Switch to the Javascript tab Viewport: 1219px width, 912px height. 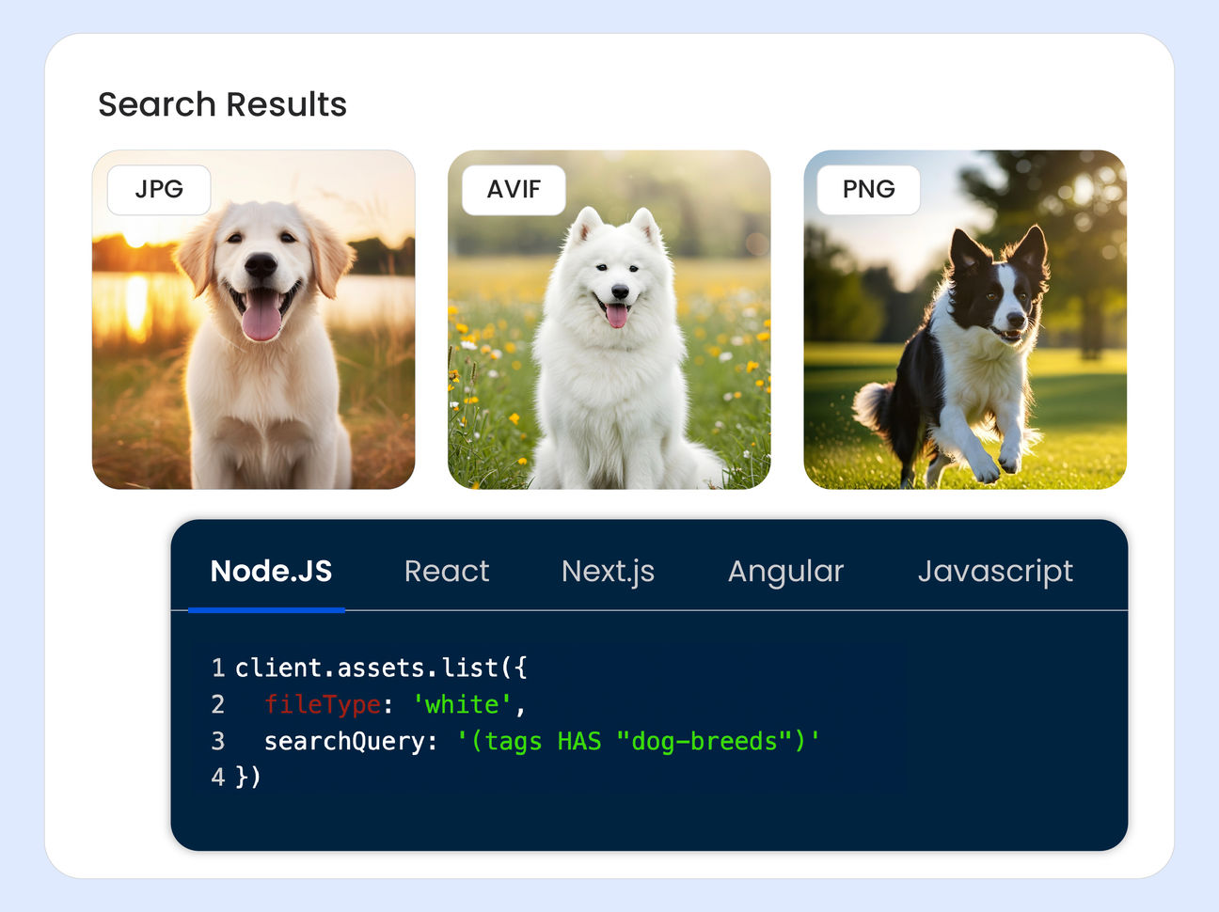(x=996, y=571)
